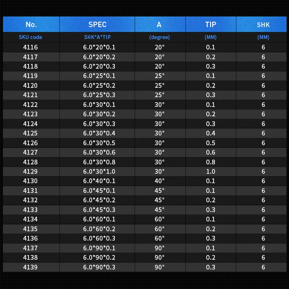This screenshot has height=289, width=289.
Task: Click the SHK*A*TIP subheader label
Action: 97,37
